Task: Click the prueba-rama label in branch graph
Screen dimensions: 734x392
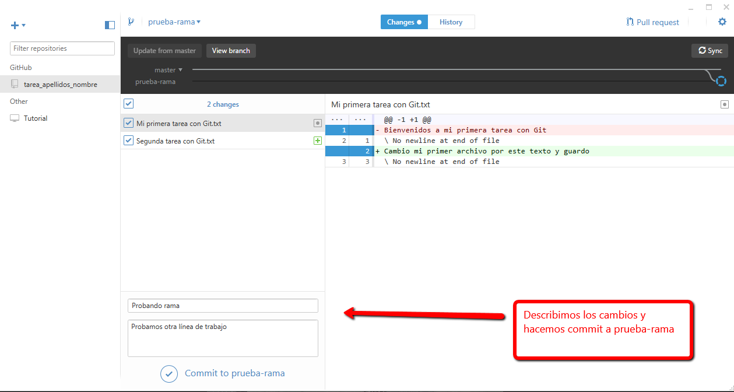Action: [155, 82]
